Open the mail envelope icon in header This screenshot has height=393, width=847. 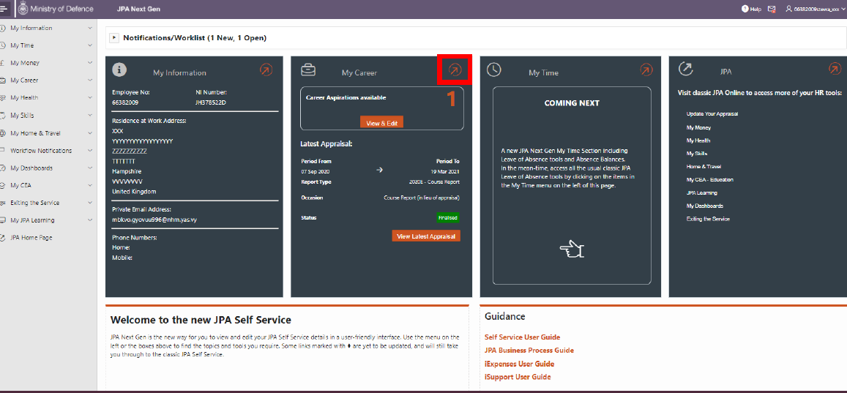coord(772,9)
